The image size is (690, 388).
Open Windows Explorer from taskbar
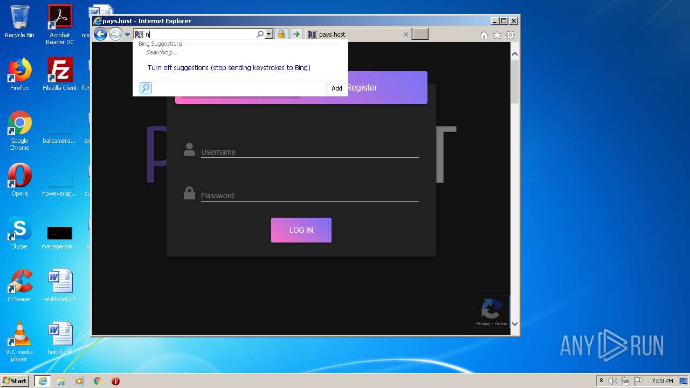point(61,380)
